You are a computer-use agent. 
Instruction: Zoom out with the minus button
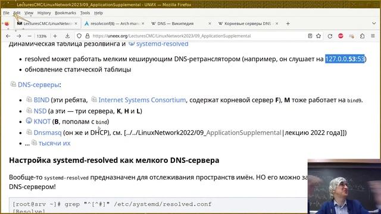tap(29, 36)
